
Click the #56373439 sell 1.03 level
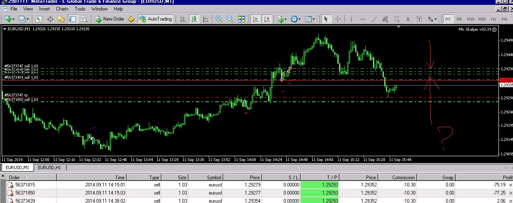(x=21, y=77)
